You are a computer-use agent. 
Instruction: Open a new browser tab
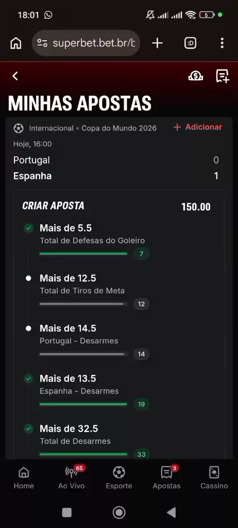[x=157, y=43]
